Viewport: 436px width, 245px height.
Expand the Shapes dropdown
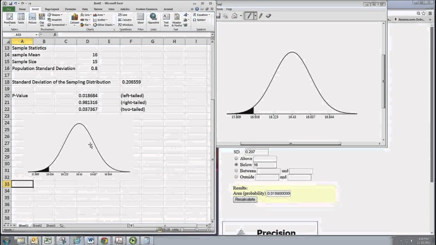click(x=55, y=15)
